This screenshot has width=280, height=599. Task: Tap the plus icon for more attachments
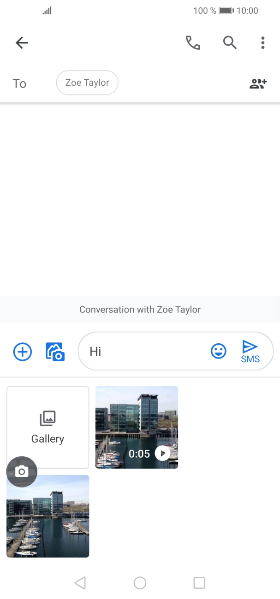[x=22, y=352]
